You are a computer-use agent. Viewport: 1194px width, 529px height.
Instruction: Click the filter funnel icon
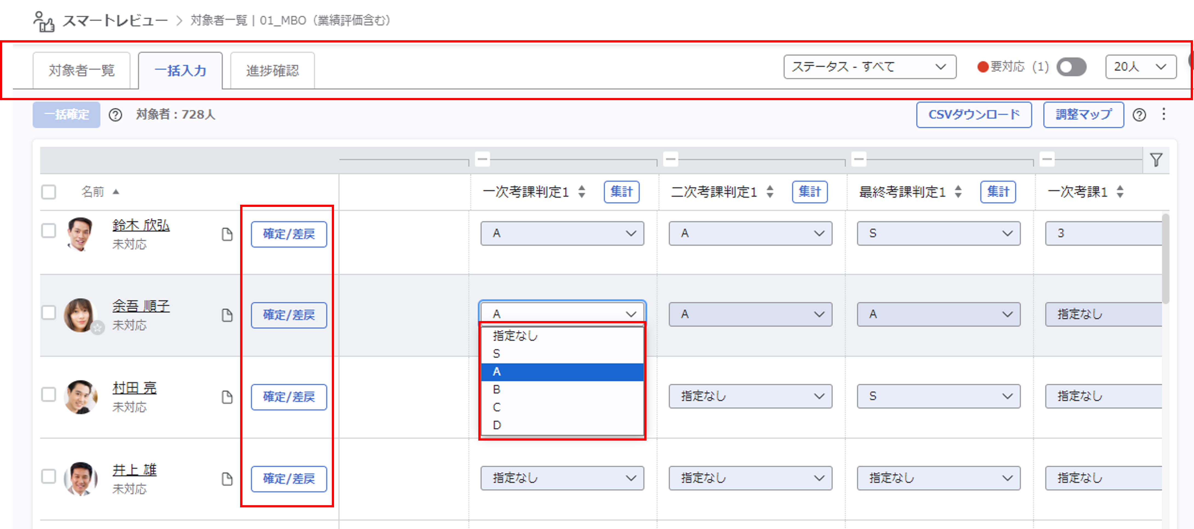coord(1156,160)
